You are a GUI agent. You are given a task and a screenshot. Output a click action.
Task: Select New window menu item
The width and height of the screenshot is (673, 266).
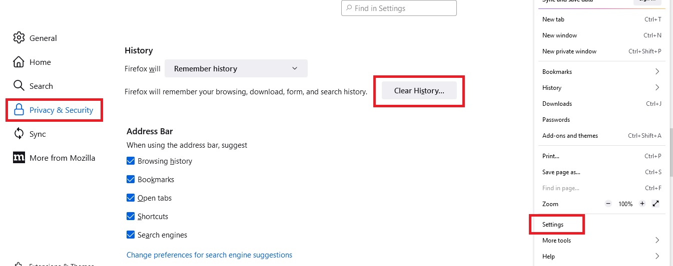[602, 35]
